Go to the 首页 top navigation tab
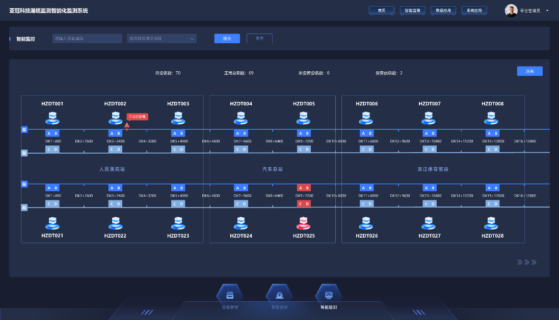 [x=381, y=11]
